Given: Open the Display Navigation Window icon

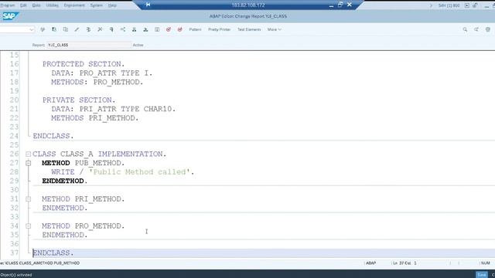Looking at the screenshot, I should click(x=145, y=29).
